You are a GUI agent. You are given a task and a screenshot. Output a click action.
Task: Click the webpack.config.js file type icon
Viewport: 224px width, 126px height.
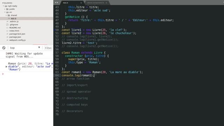(x=7, y=40)
